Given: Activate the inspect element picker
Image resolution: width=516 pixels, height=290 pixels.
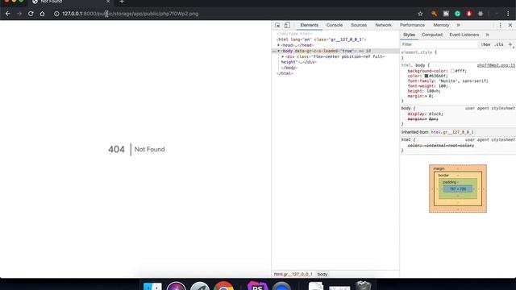Looking at the screenshot, I should (x=277, y=25).
